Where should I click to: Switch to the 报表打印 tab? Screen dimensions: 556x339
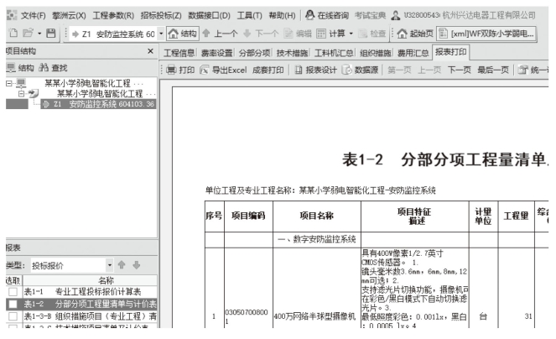pyautogui.click(x=450, y=53)
